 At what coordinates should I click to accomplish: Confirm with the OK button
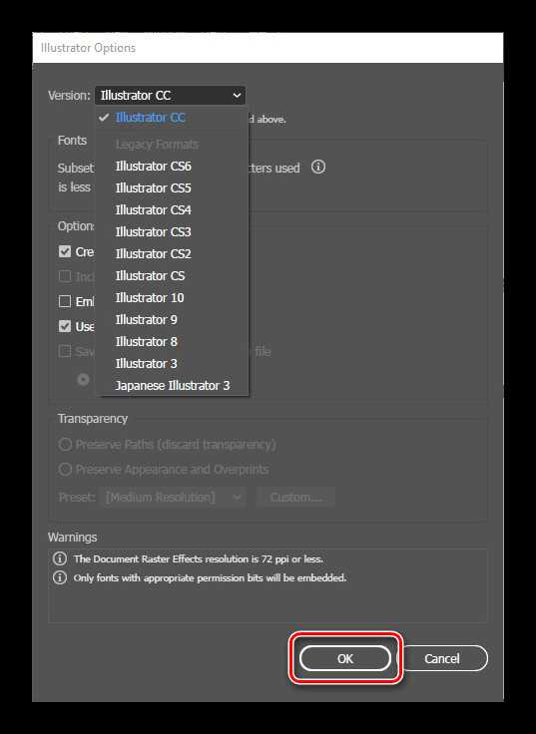pos(345,658)
